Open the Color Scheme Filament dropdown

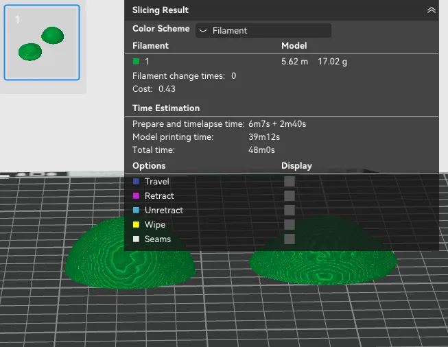click(x=263, y=30)
